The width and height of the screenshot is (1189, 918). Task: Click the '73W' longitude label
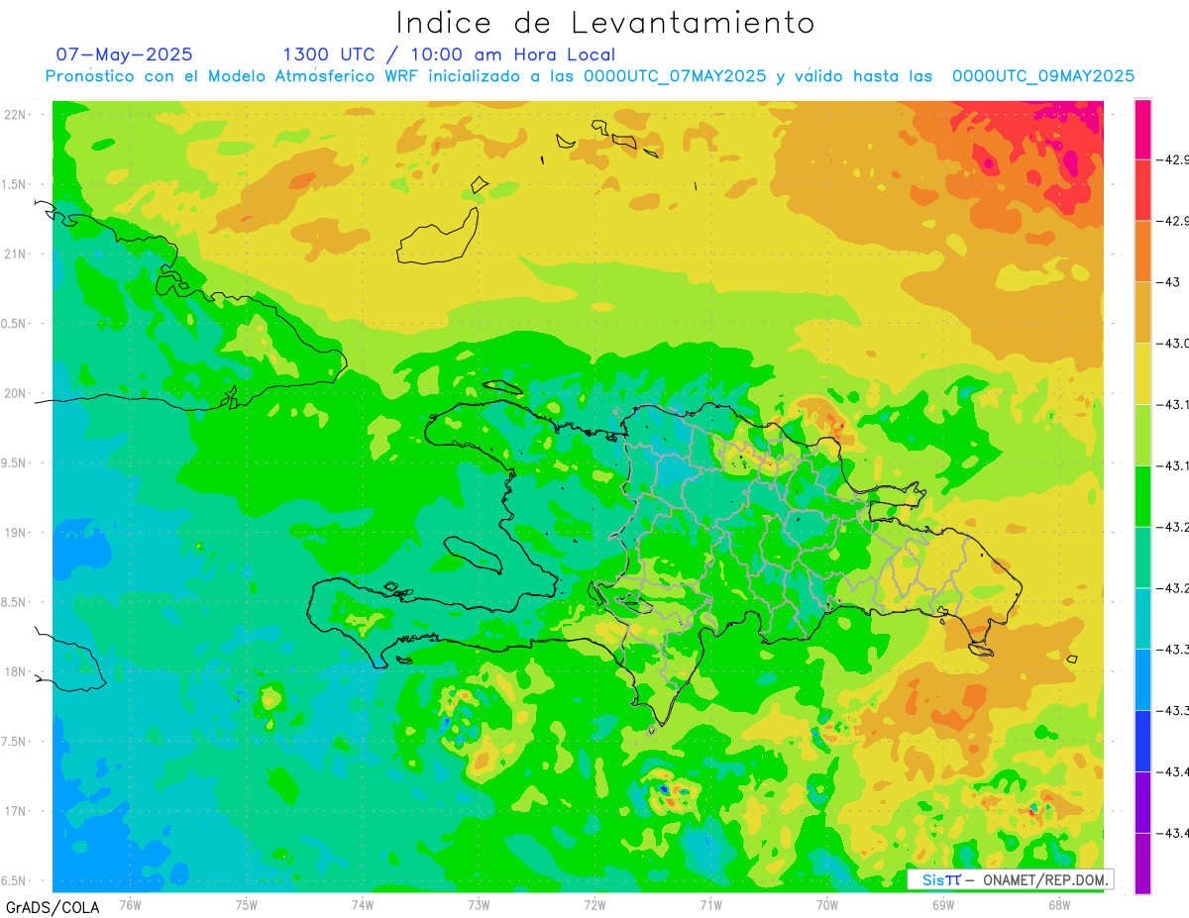pyautogui.click(x=479, y=904)
